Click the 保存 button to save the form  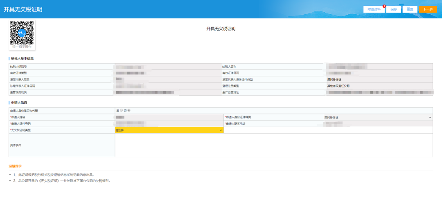[x=393, y=9]
